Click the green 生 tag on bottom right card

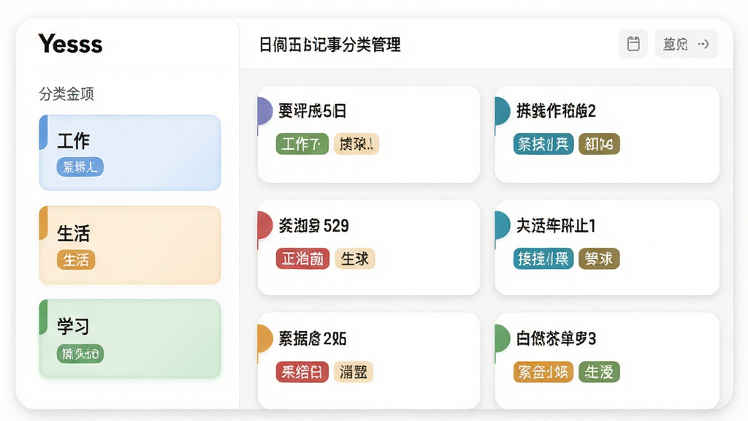(599, 372)
